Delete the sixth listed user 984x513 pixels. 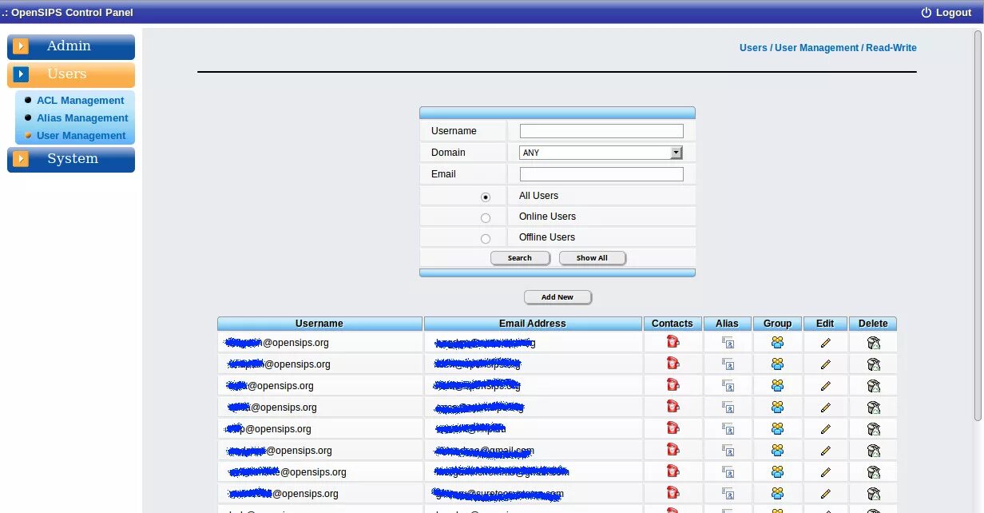click(x=874, y=451)
